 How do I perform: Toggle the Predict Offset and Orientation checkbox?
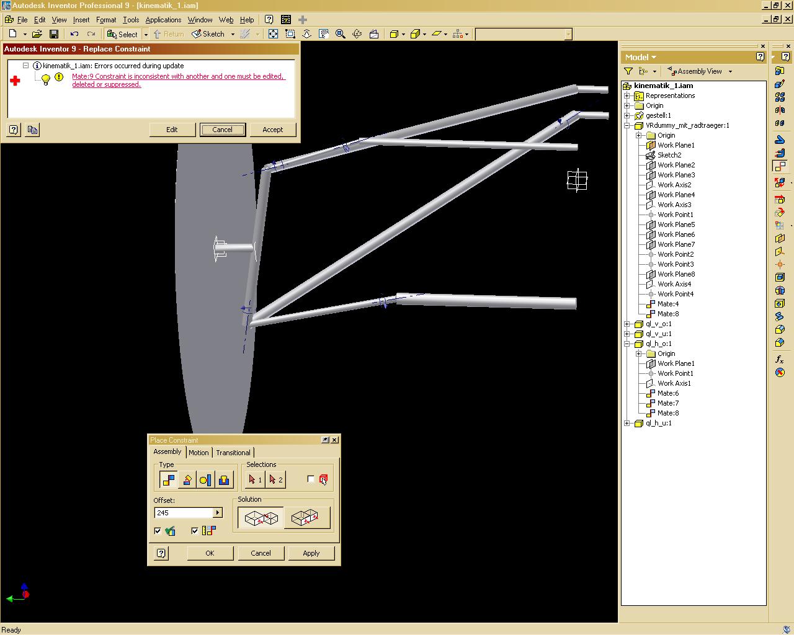coord(195,531)
